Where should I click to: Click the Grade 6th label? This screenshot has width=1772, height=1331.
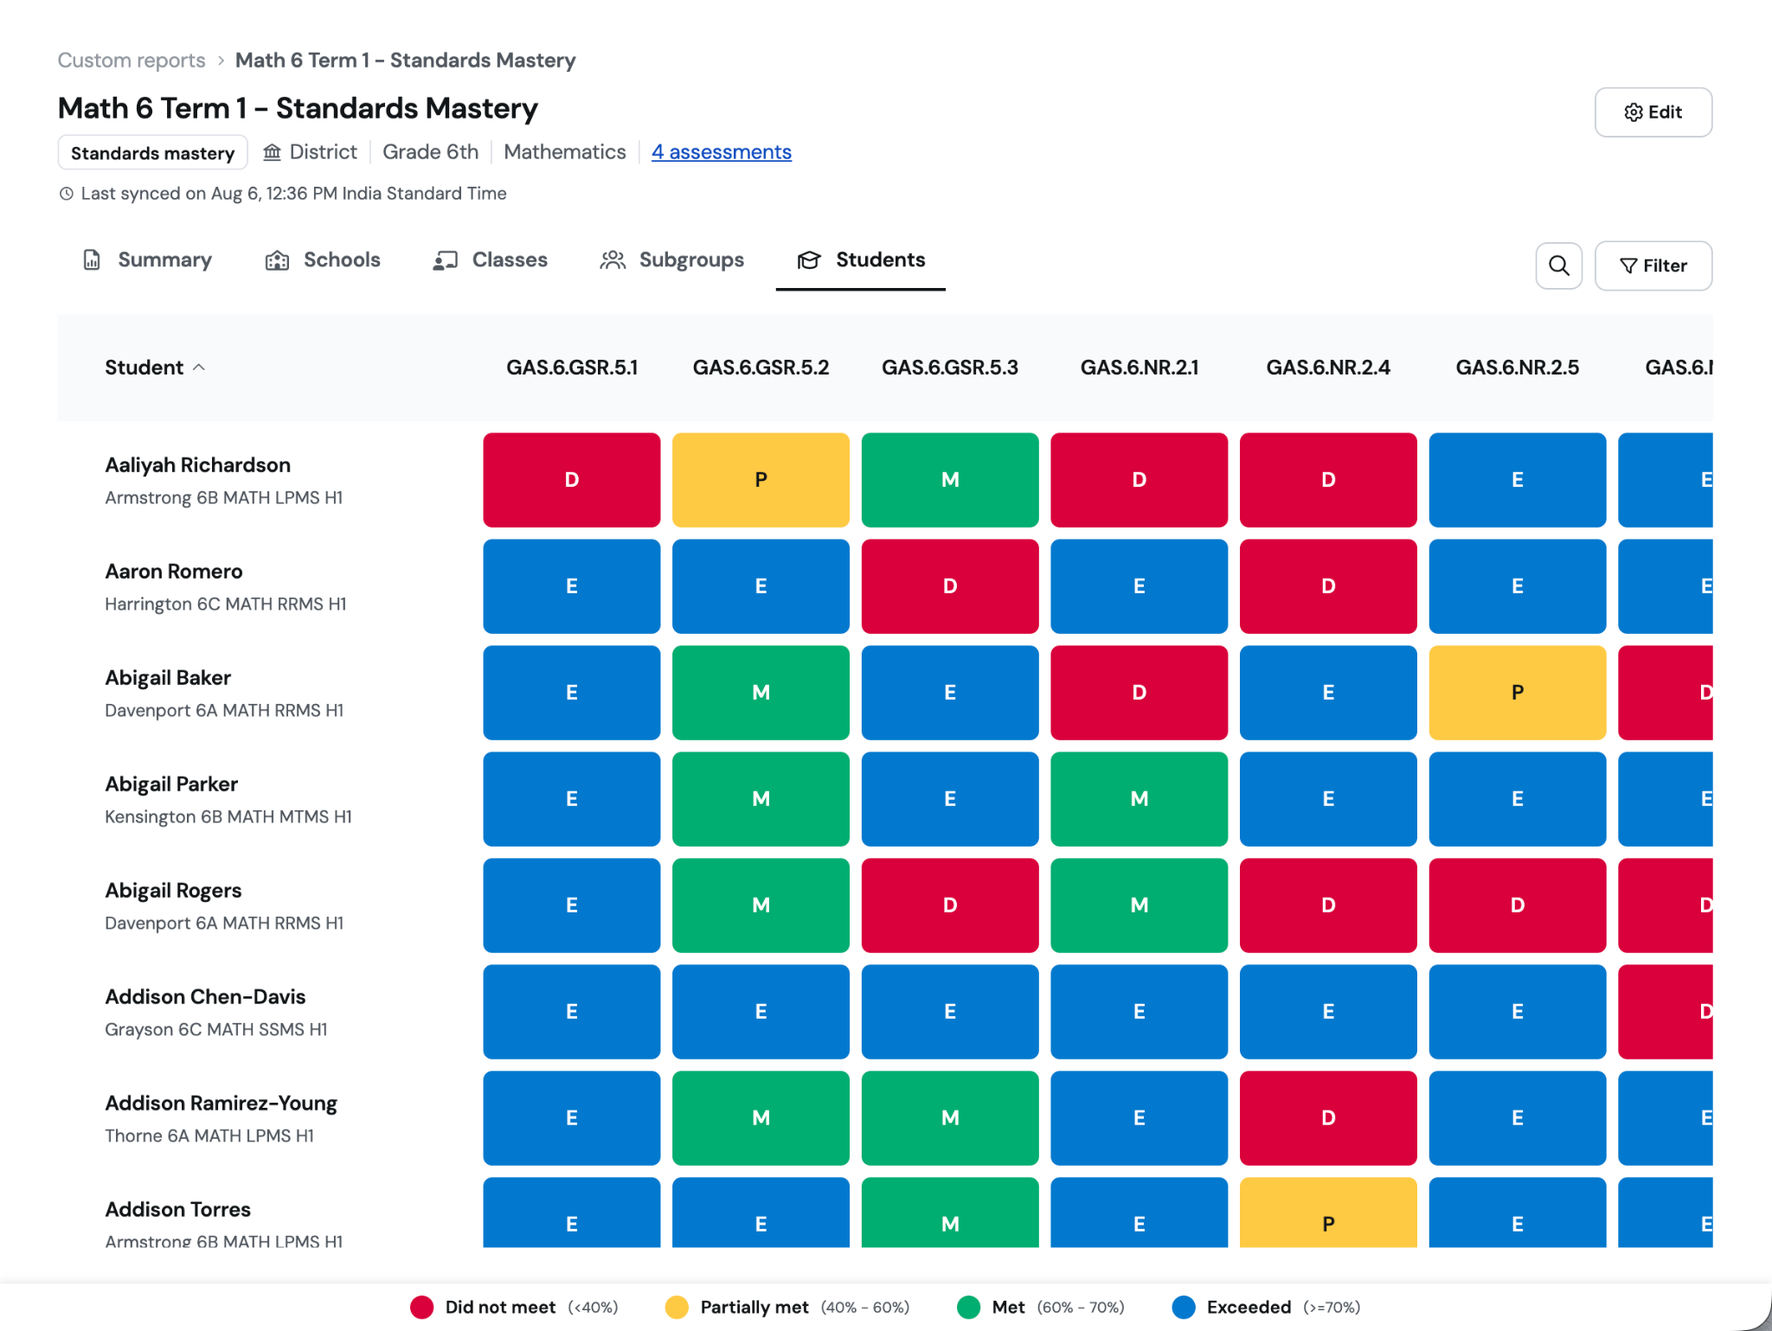pos(430,152)
